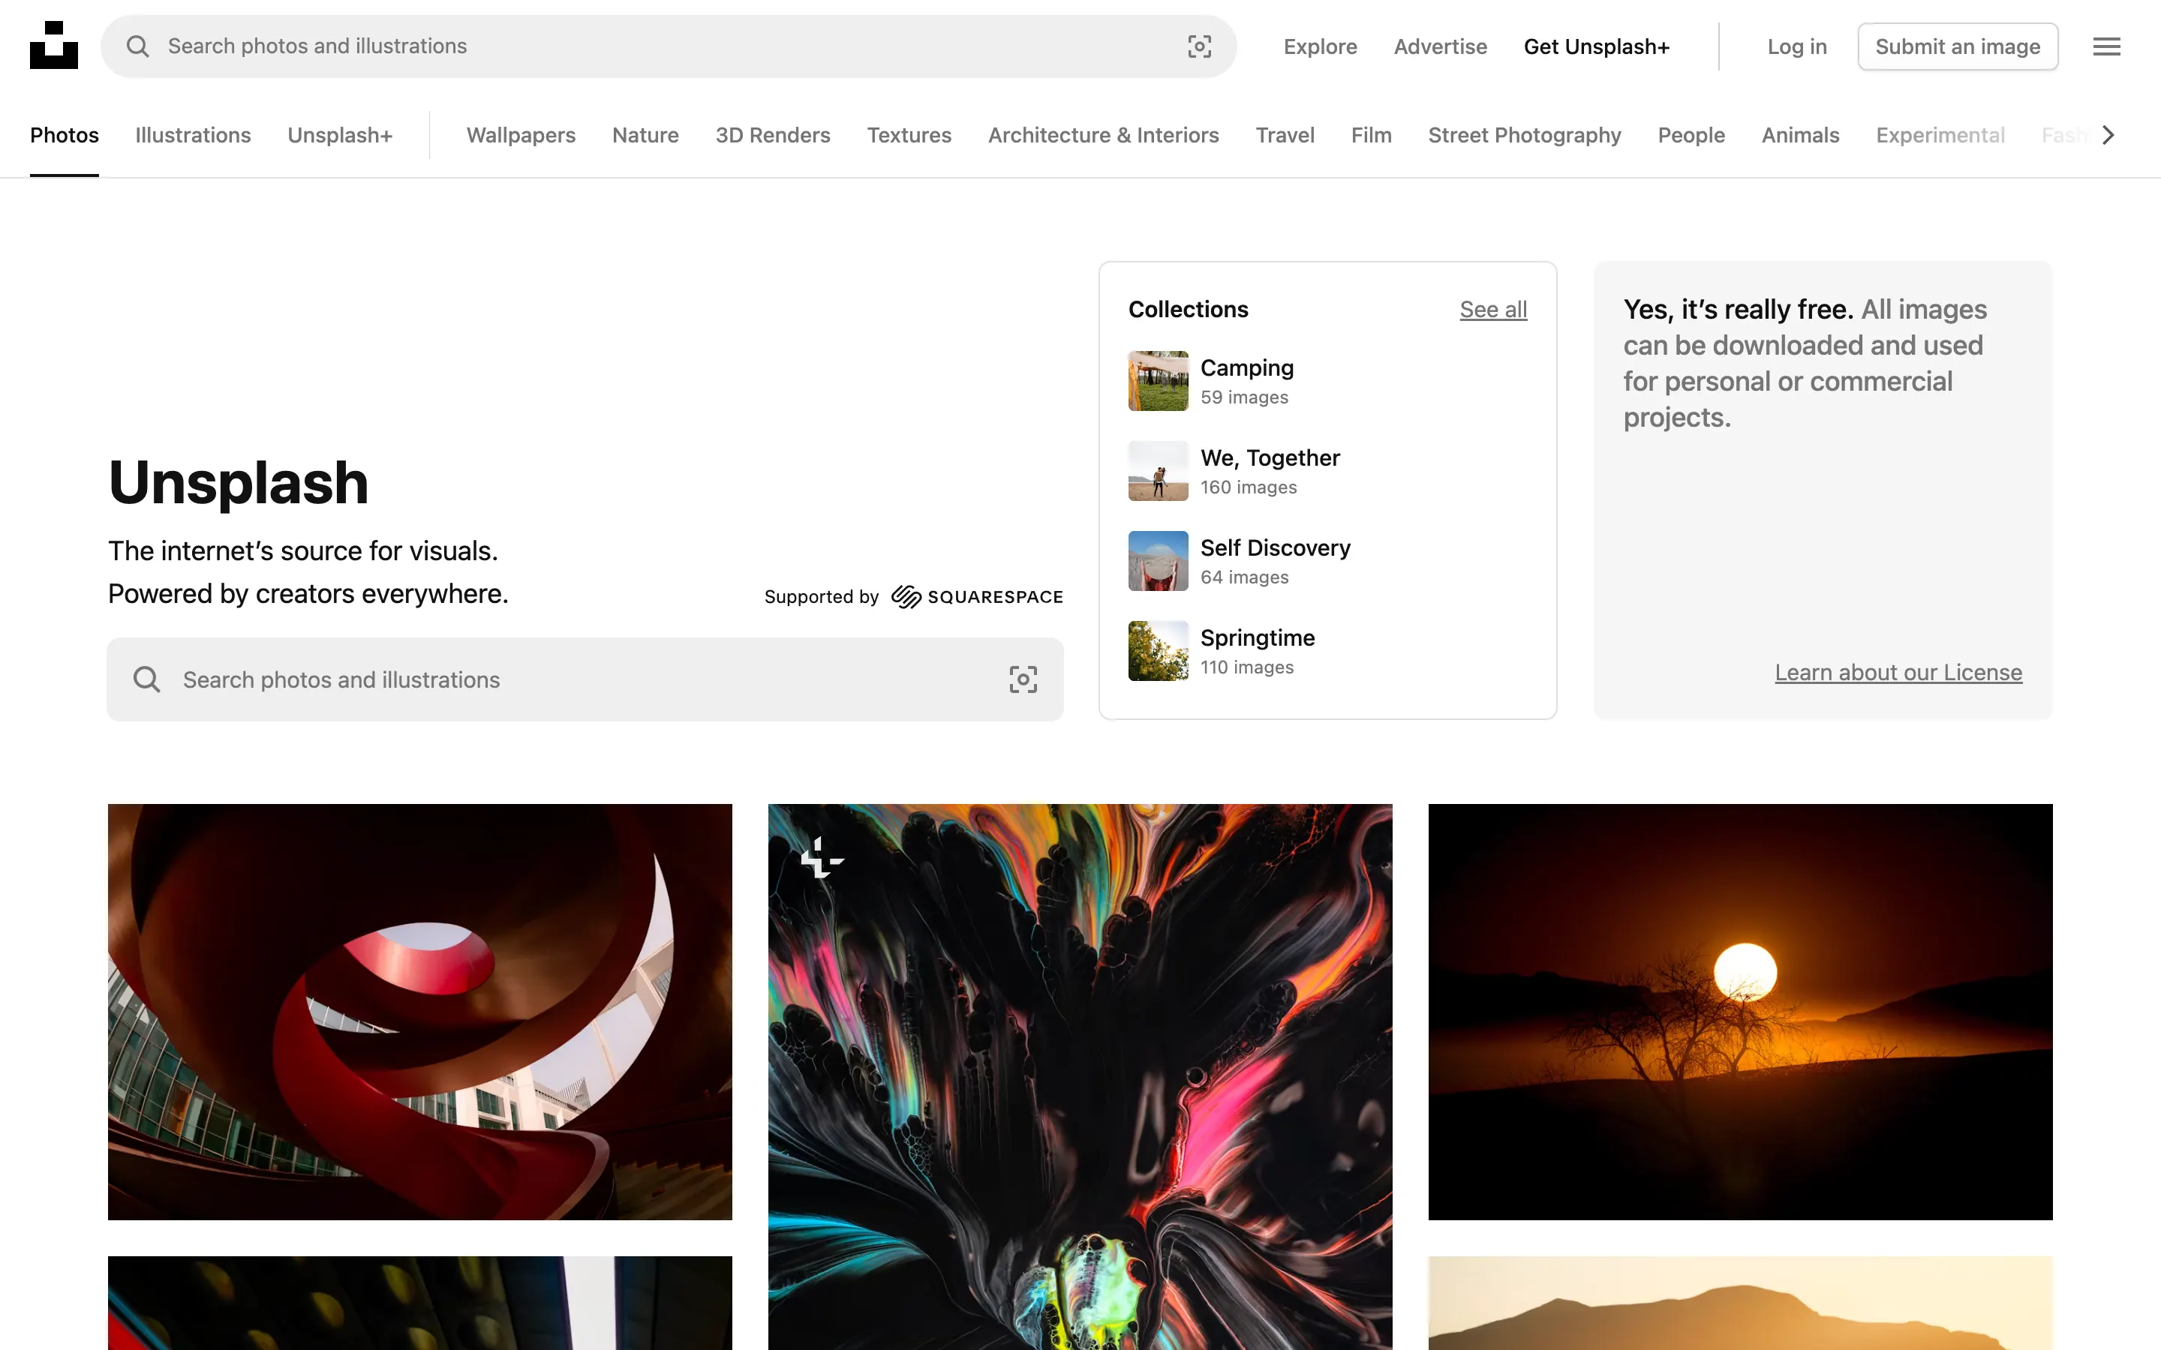Click the We, Together collection title
This screenshot has height=1350, width=2161.
(x=1270, y=458)
